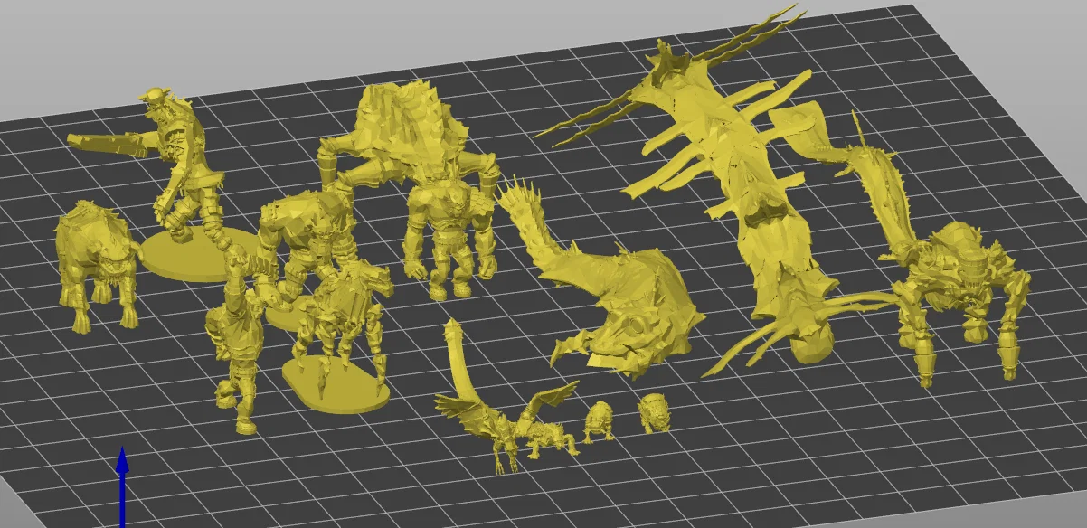
Task: Select the small beast second from right
Action: pyautogui.click(x=599, y=421)
